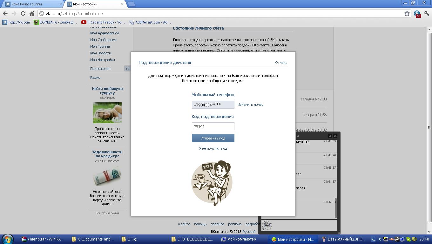Open Безымянный2.JPG taskbar item

(344, 239)
